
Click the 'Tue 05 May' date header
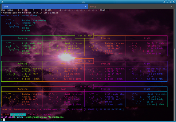[85, 87]
